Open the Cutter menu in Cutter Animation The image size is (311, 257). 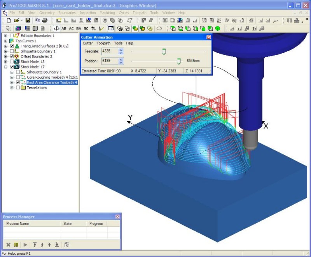coord(88,43)
